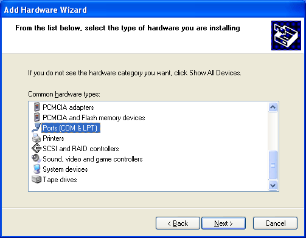The height and width of the screenshot is (238, 306).
Task: Click the Tape drives icon
Action: click(x=37, y=179)
